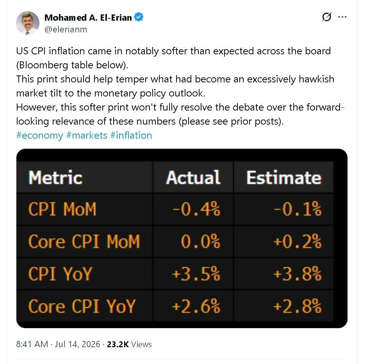Viewport: 367px width, 364px height.
Task: Open the three-dot more options menu
Action: (x=342, y=17)
